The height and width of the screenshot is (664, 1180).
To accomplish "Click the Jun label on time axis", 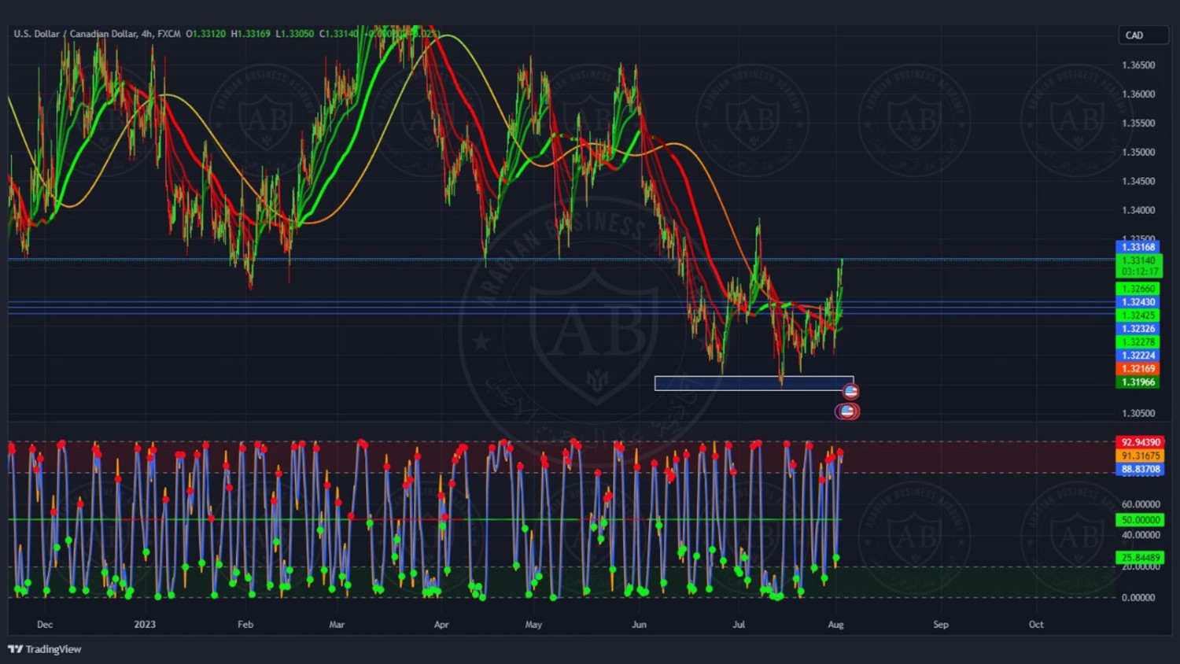I will [x=639, y=625].
